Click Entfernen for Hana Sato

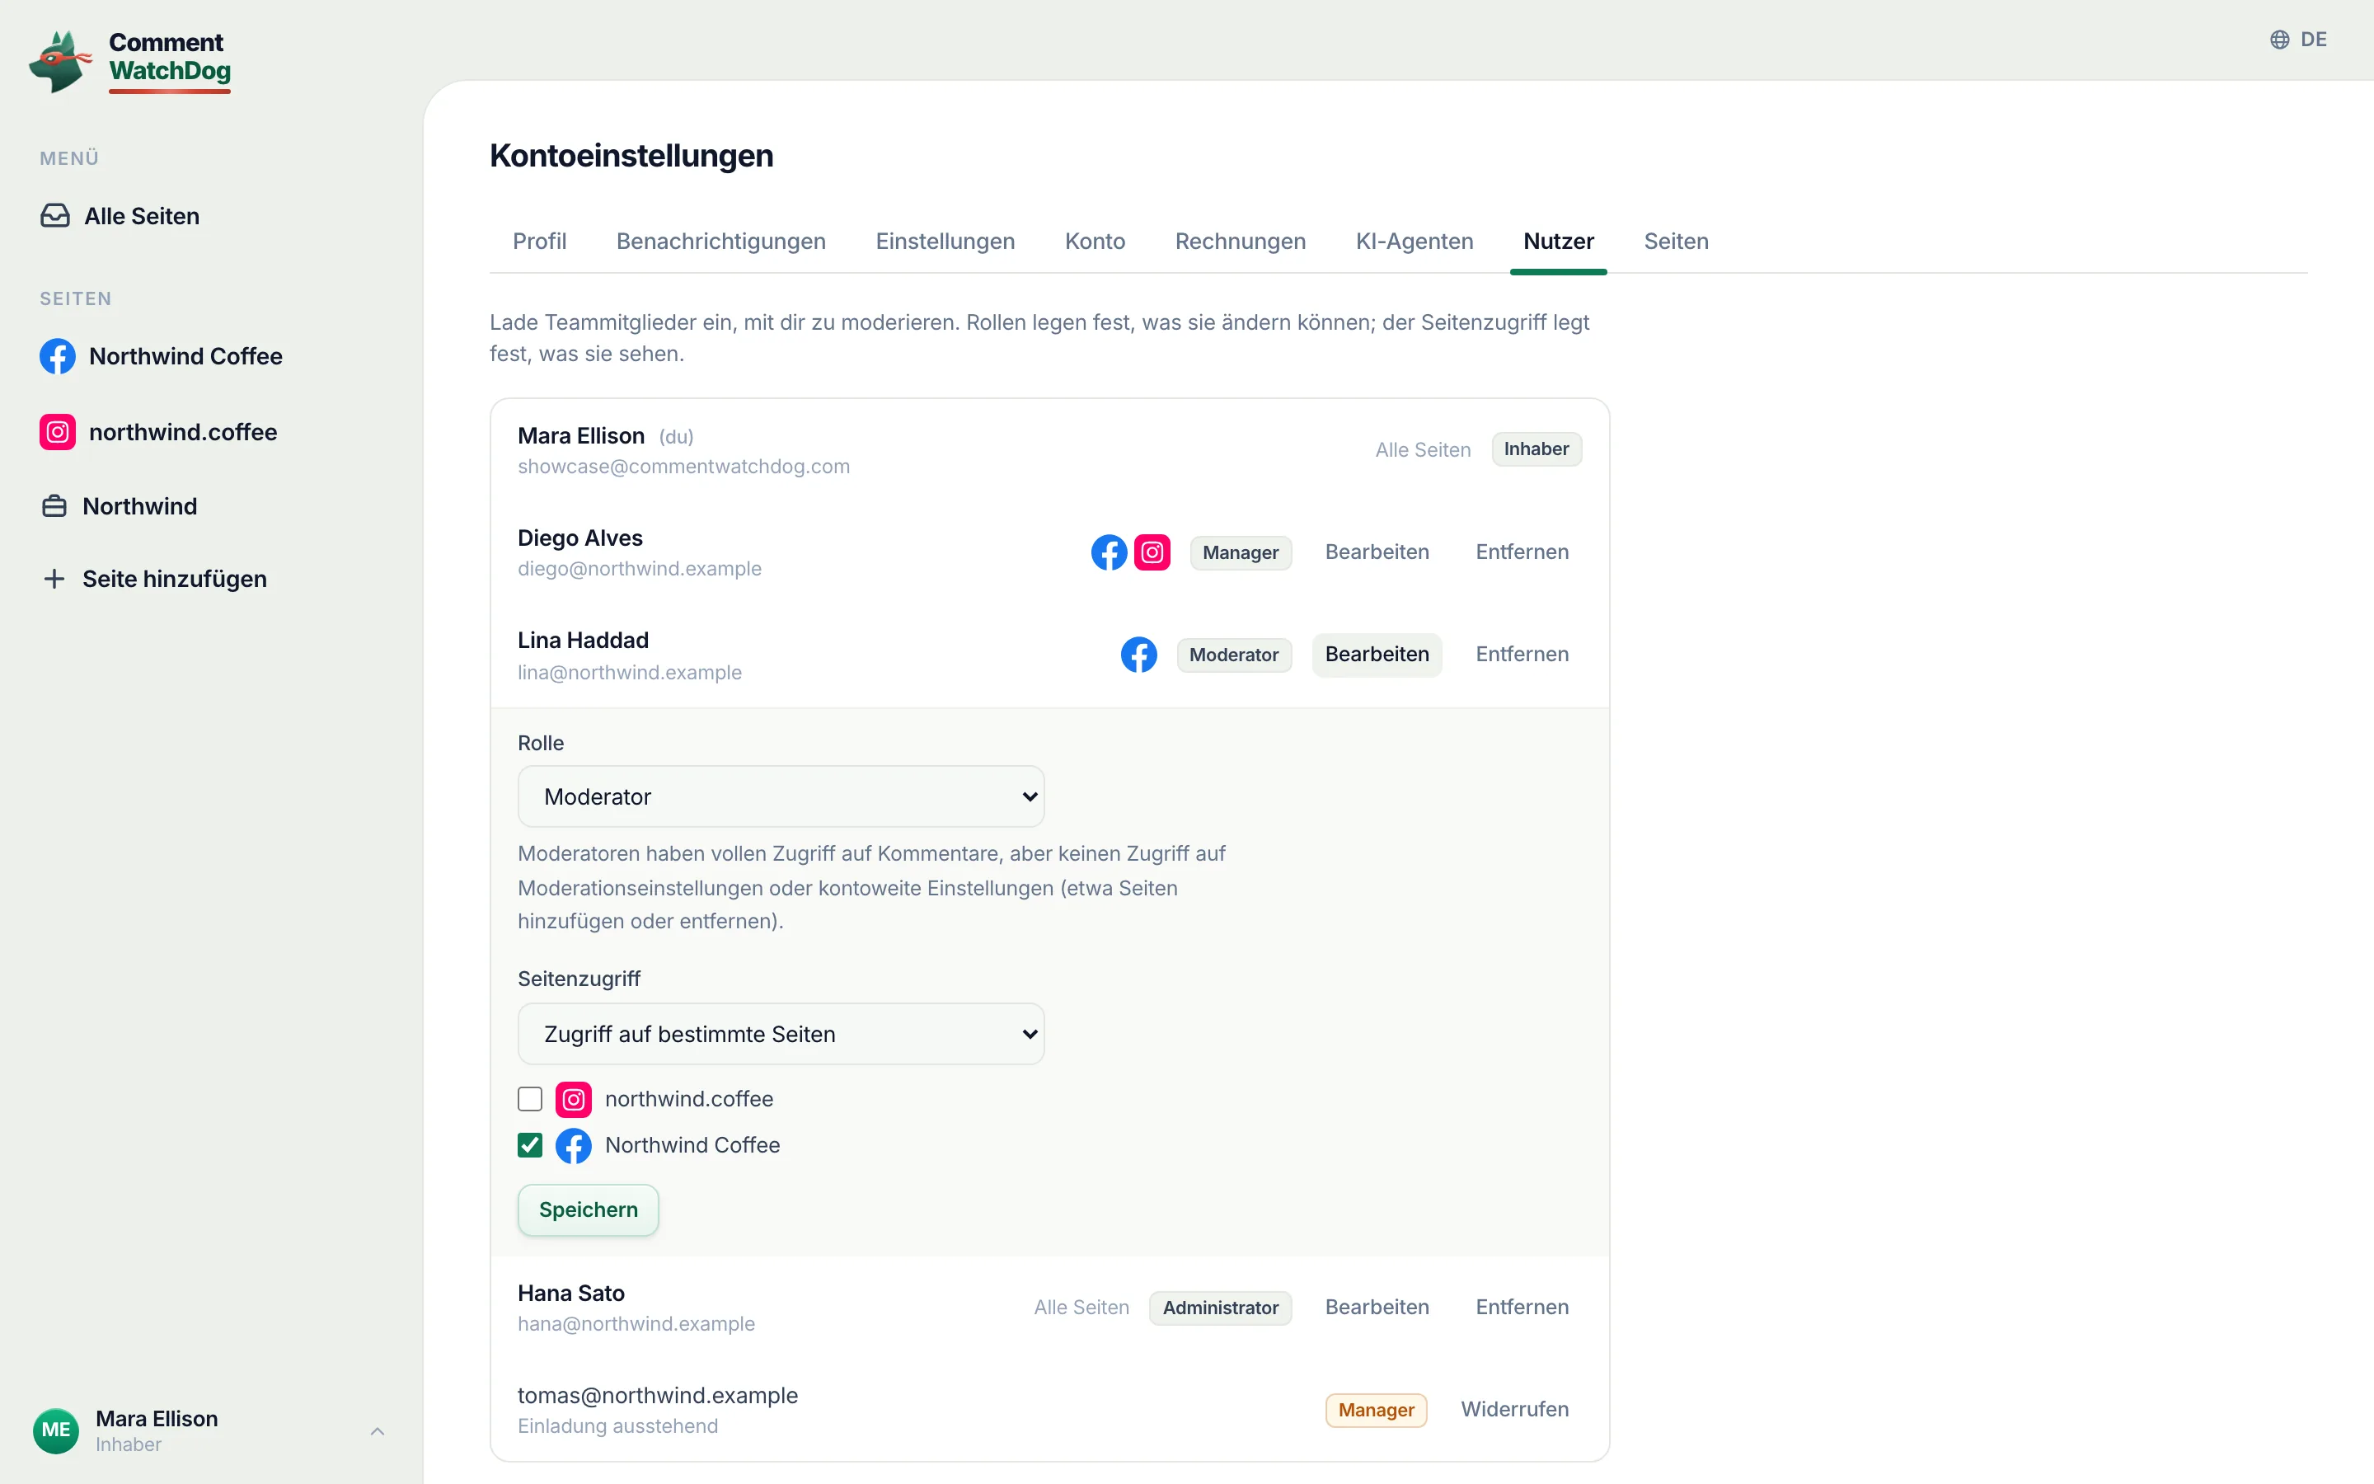pyautogui.click(x=1522, y=1308)
